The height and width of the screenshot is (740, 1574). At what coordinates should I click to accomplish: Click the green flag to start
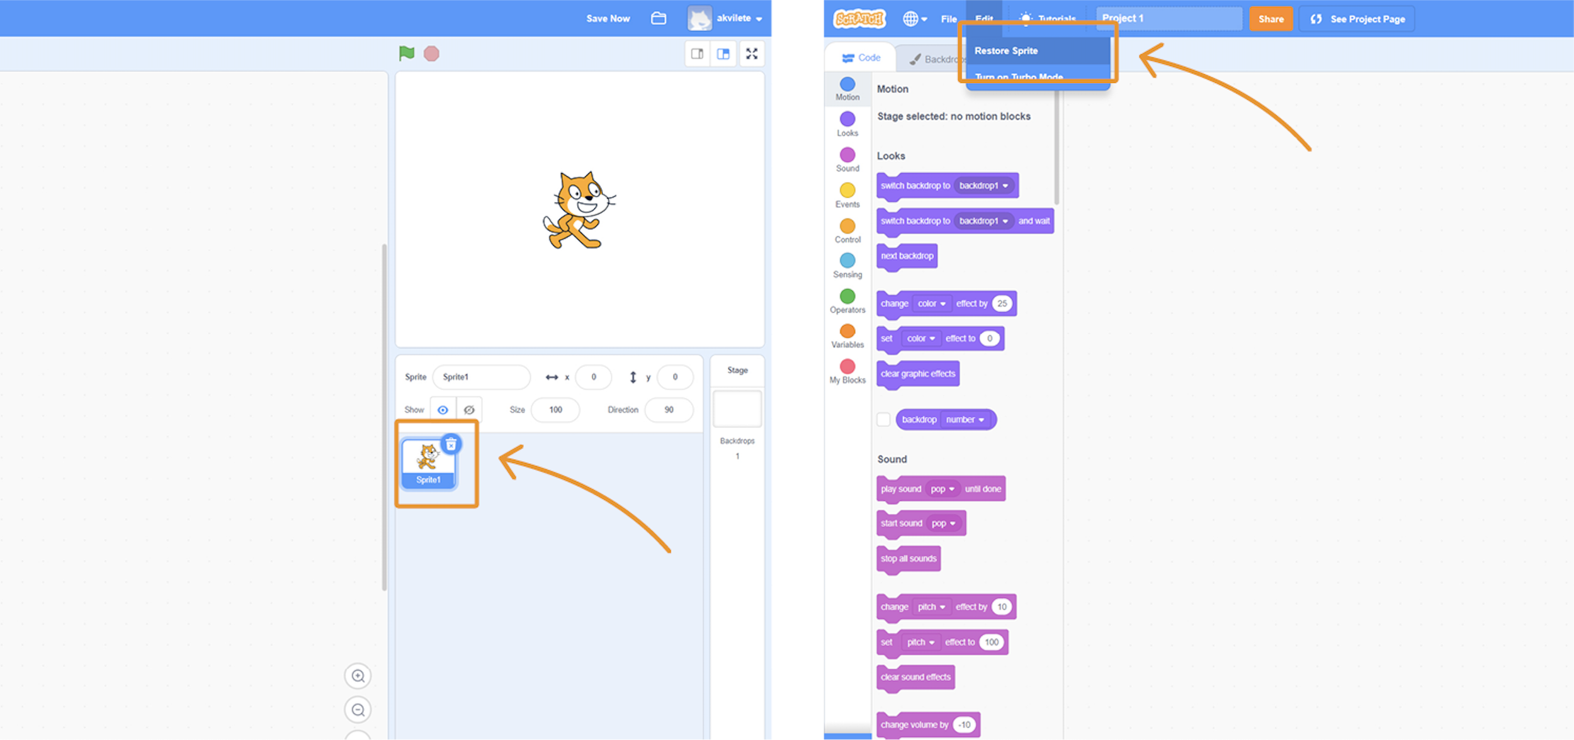coord(406,53)
